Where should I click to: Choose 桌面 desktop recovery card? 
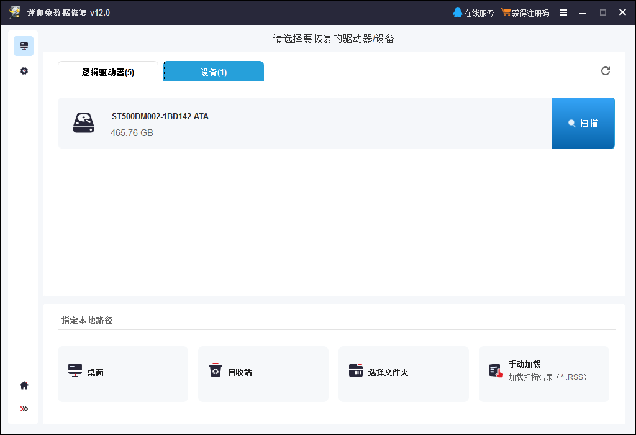123,373
